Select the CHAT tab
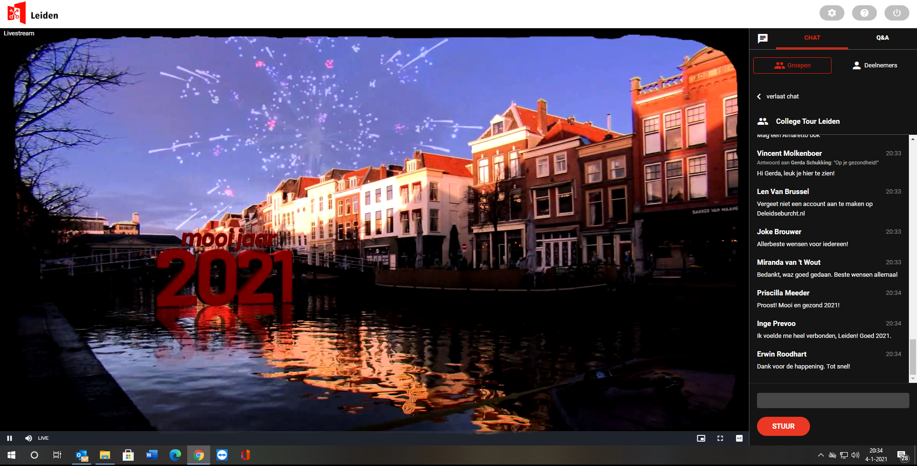 [x=812, y=38]
